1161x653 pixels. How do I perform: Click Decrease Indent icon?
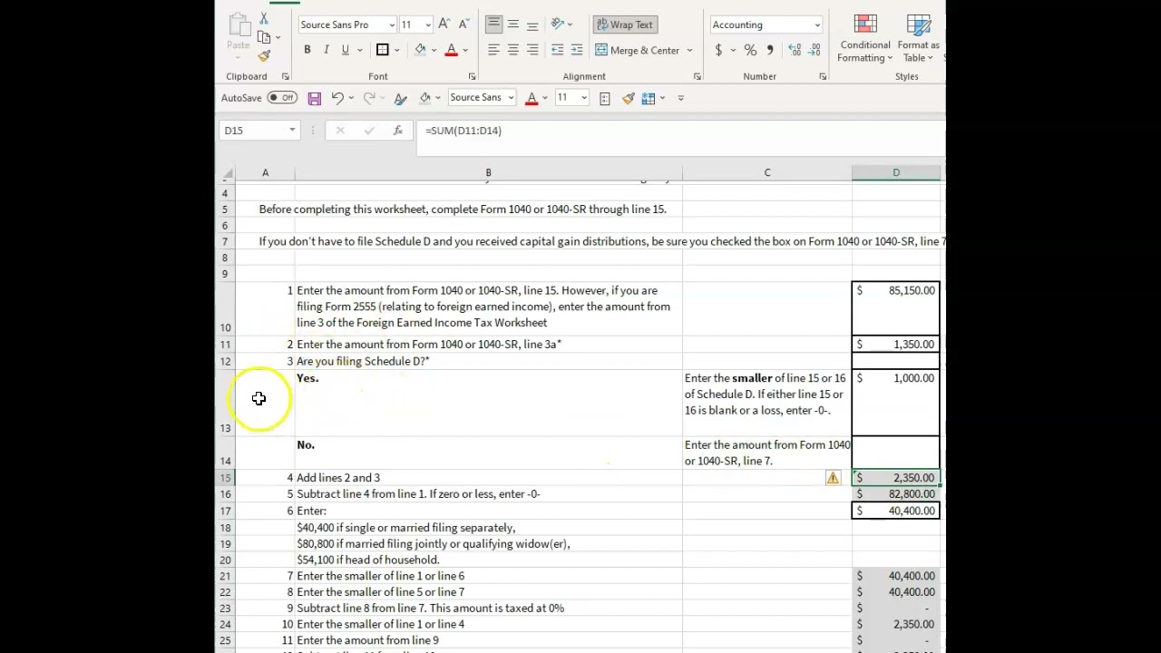click(558, 50)
